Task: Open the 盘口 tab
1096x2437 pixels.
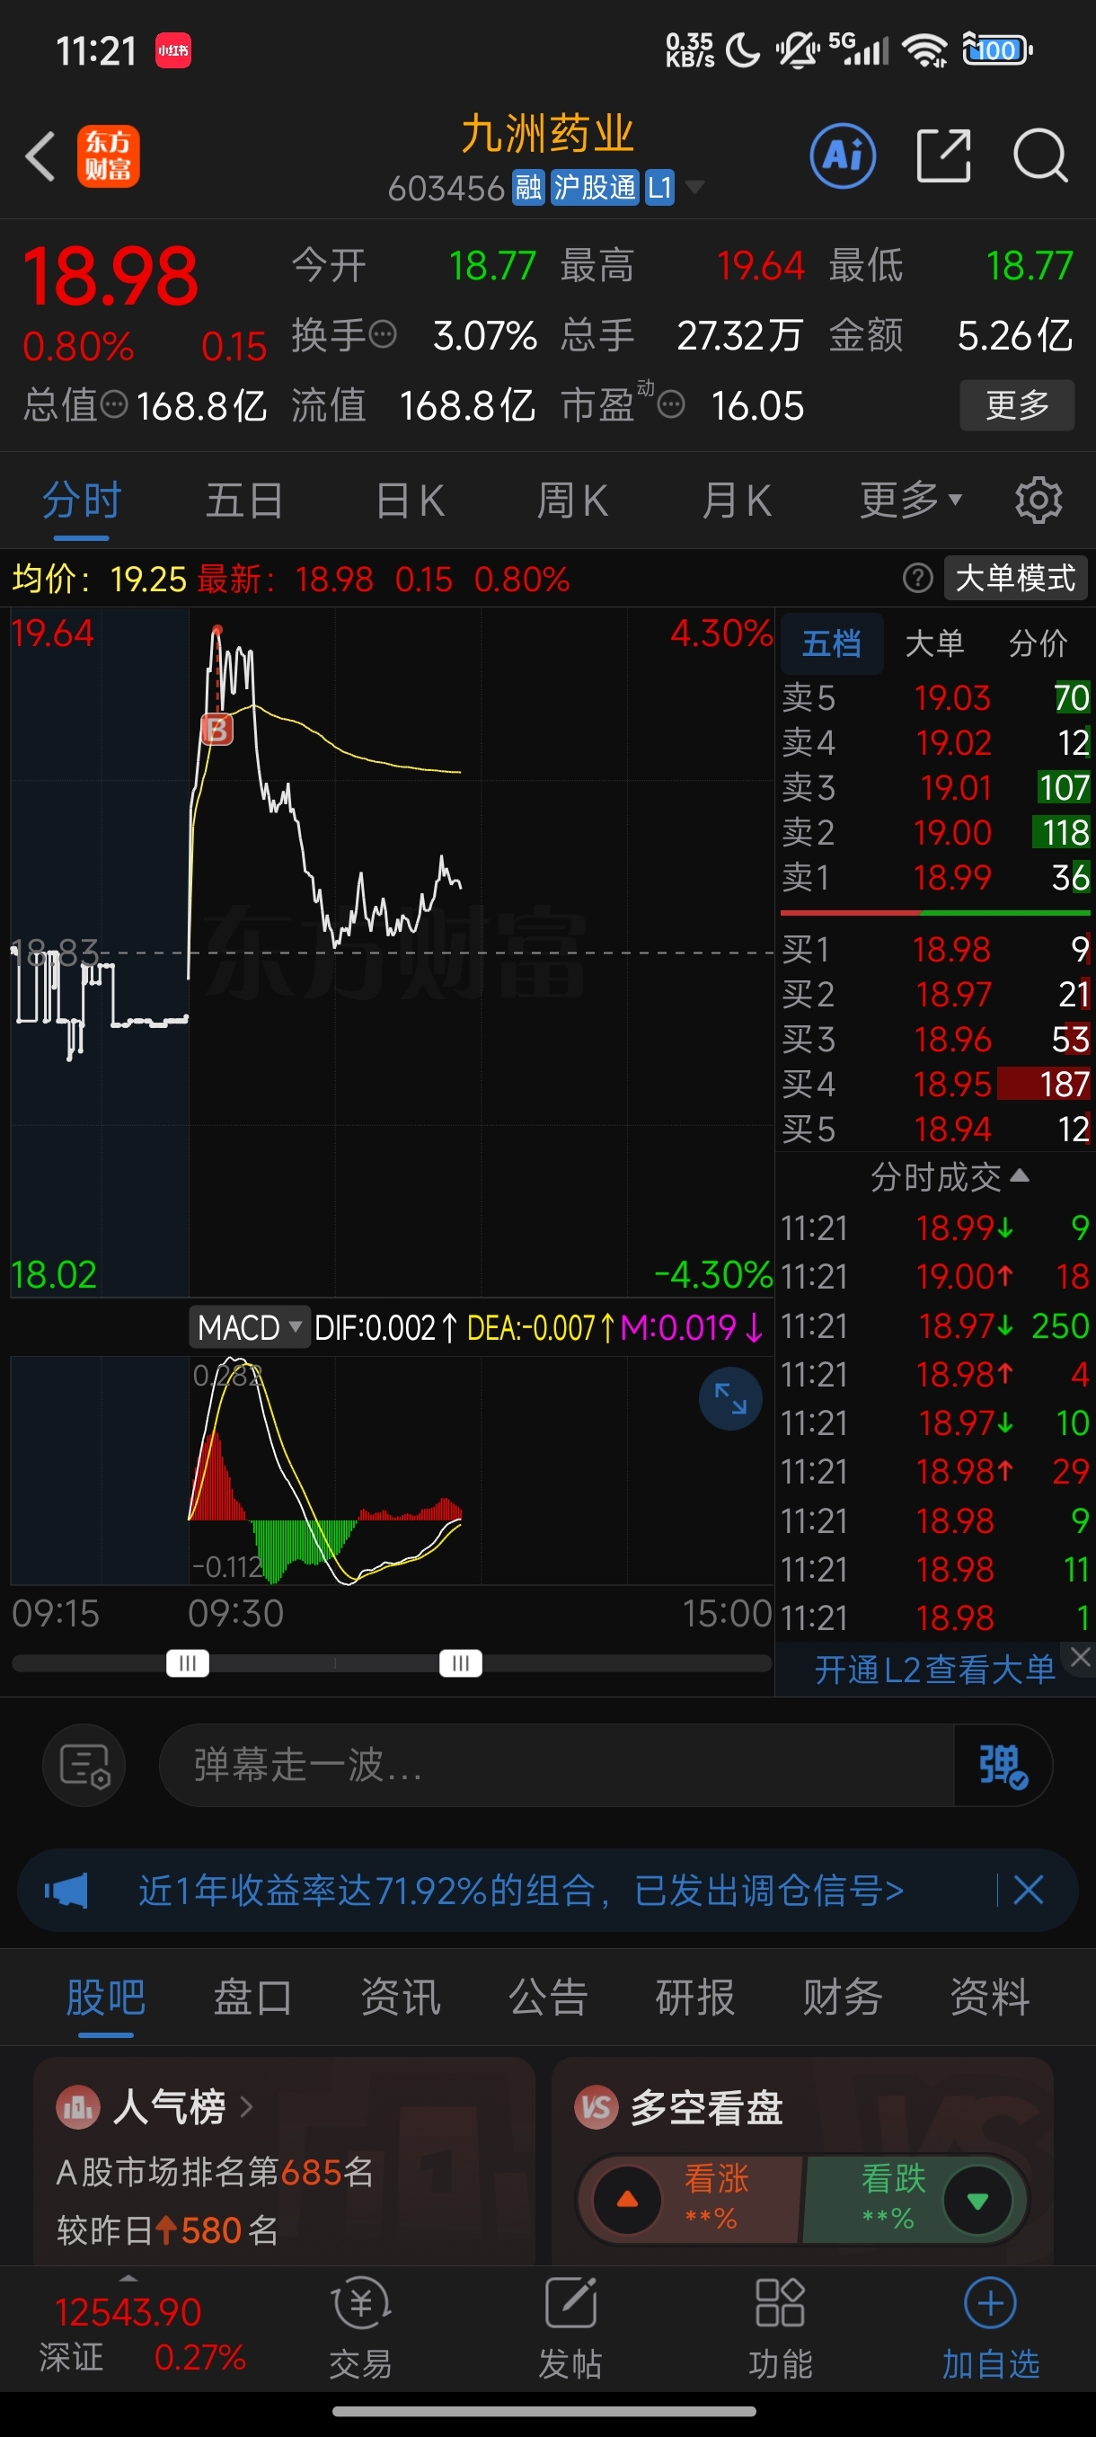Action: click(x=252, y=1997)
